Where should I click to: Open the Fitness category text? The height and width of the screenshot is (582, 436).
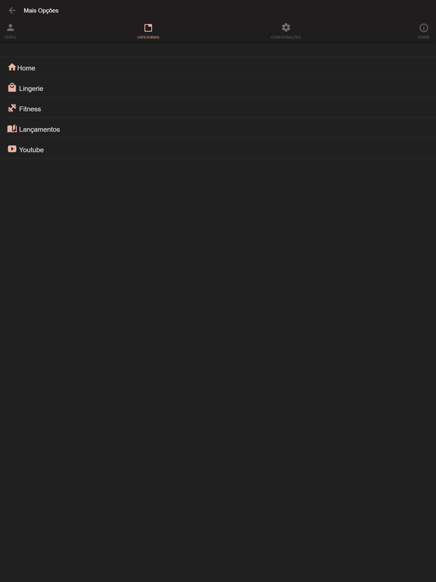click(x=30, y=109)
